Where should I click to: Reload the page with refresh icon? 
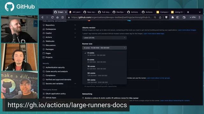coord(52,17)
